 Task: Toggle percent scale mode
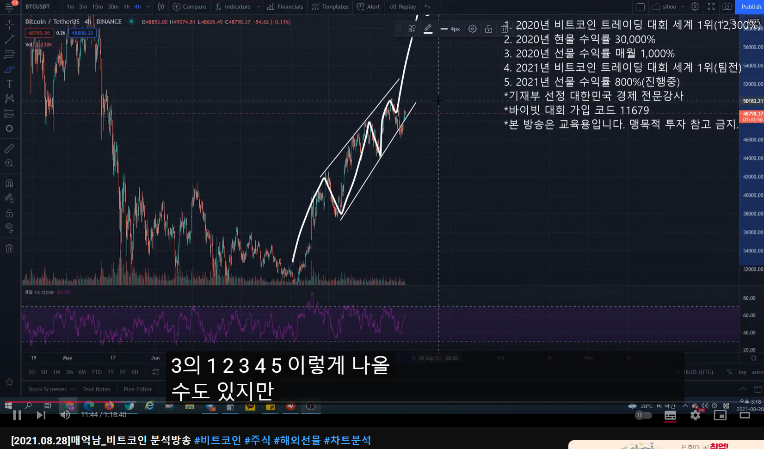[729, 372]
